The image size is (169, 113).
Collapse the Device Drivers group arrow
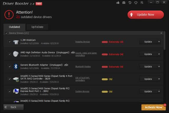[161, 33]
